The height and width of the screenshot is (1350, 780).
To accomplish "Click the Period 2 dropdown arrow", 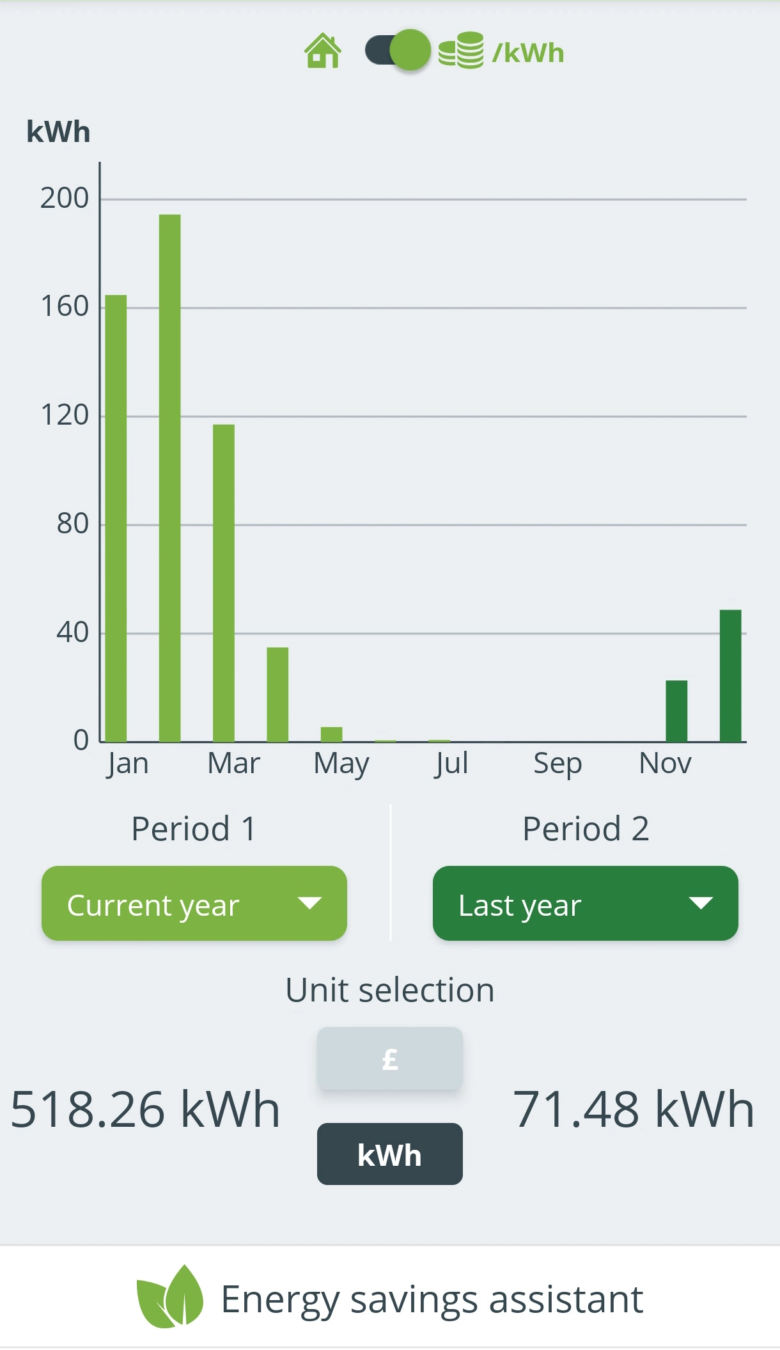I will [701, 903].
